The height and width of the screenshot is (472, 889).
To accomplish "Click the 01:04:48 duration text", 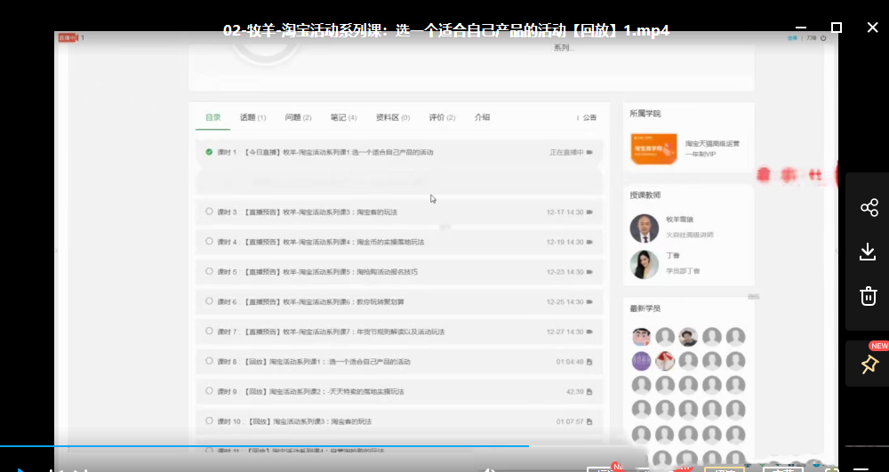I will click(x=570, y=362).
